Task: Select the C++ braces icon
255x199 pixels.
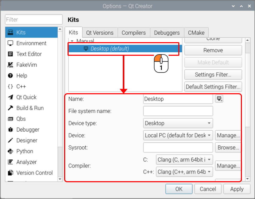Action: point(10,86)
